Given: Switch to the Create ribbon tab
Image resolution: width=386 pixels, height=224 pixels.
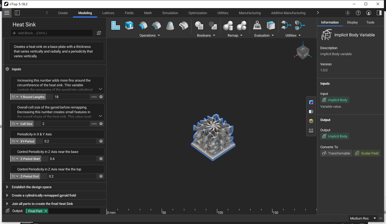Looking at the screenshot, I should 63,13.
